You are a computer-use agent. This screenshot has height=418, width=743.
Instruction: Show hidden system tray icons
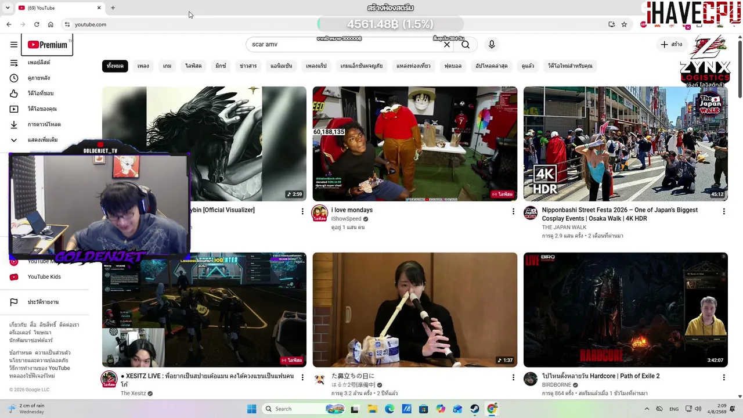(647, 409)
